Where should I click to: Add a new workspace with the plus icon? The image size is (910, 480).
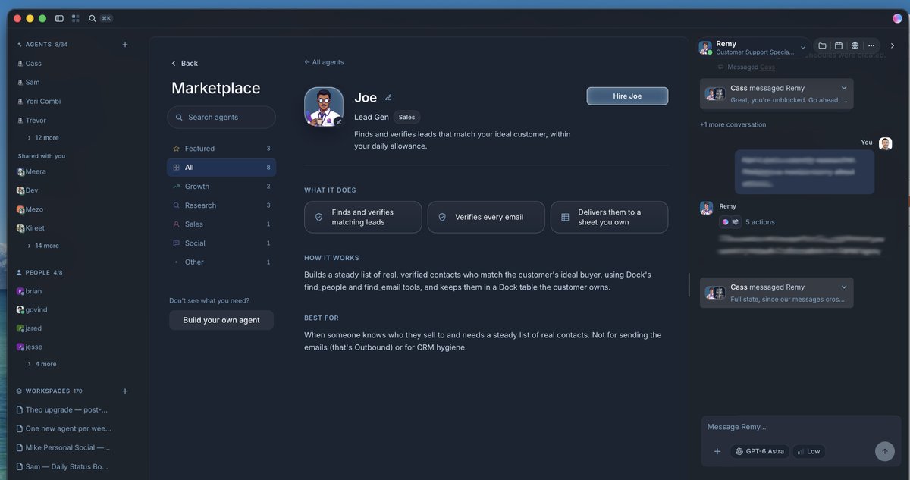click(x=125, y=391)
